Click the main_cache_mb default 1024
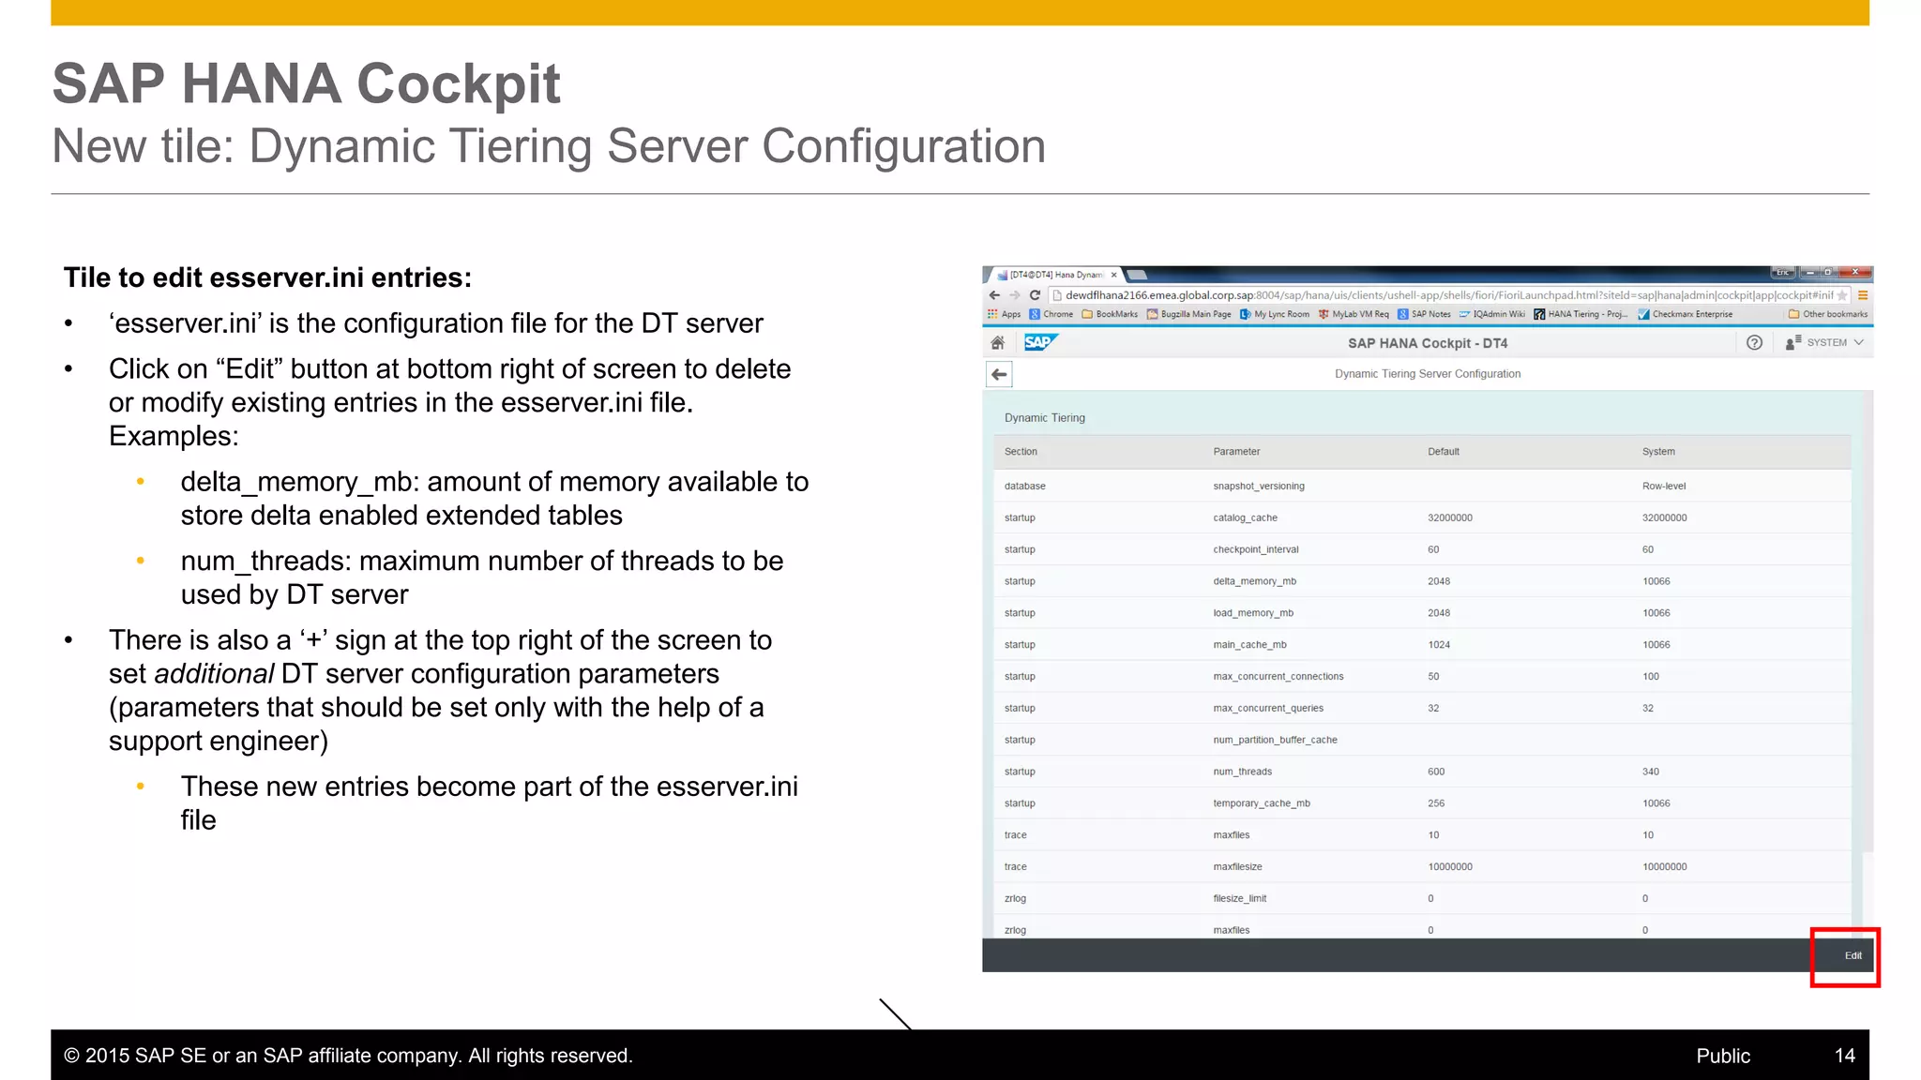Screen dimensions: 1921x1080 tap(1439, 645)
